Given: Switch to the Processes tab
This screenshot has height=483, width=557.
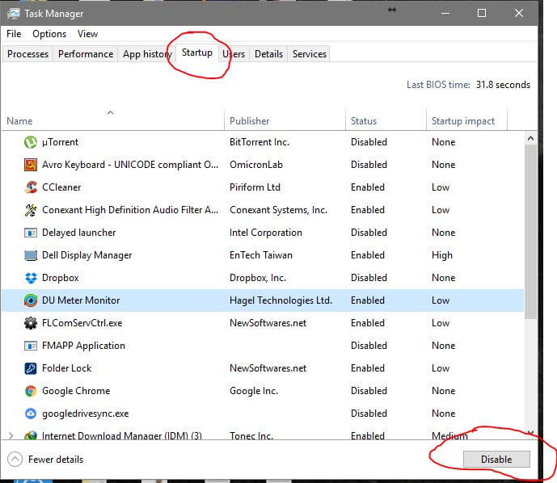Looking at the screenshot, I should tap(27, 54).
